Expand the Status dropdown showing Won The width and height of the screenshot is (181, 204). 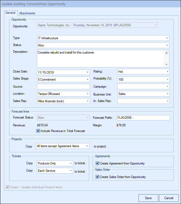[167, 45]
